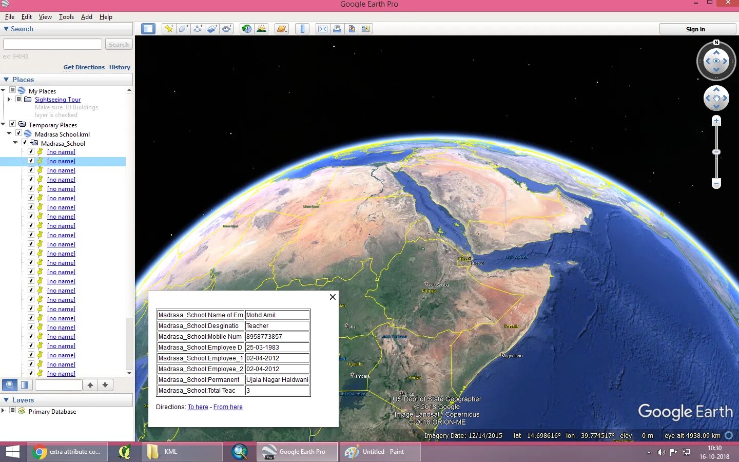Open the Edit menu
The height and width of the screenshot is (462, 739).
(x=27, y=17)
